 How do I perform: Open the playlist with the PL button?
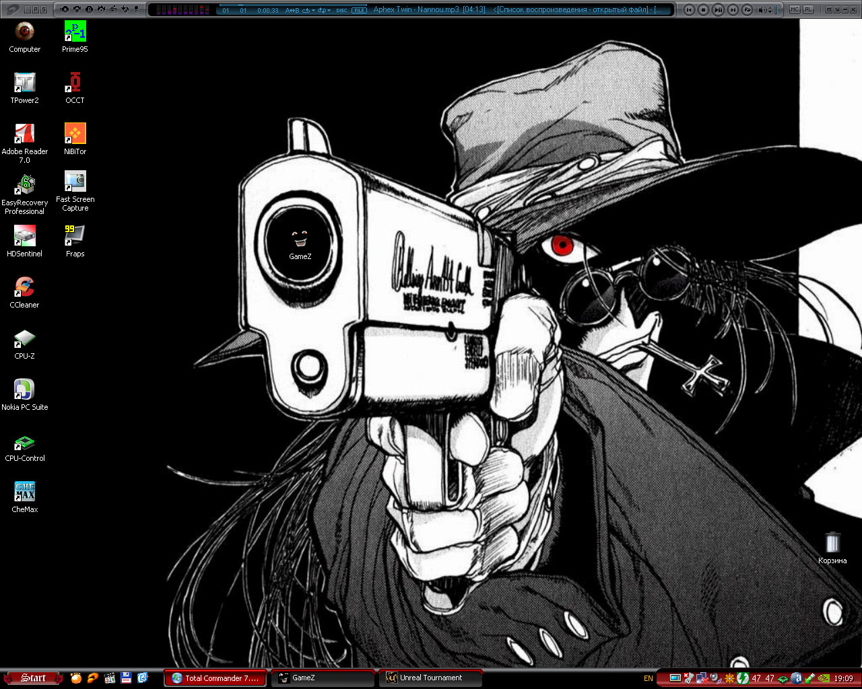pyautogui.click(x=808, y=9)
